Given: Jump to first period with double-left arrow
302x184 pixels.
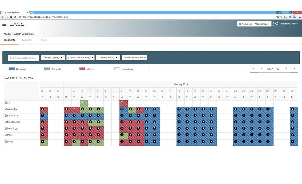Looking at the screenshot, I should 254,69.
